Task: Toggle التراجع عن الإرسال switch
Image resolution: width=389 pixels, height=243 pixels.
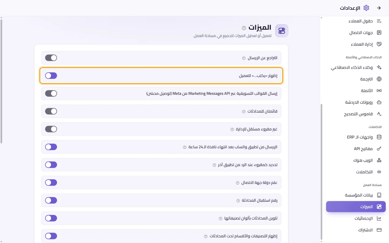Action: 51,58
